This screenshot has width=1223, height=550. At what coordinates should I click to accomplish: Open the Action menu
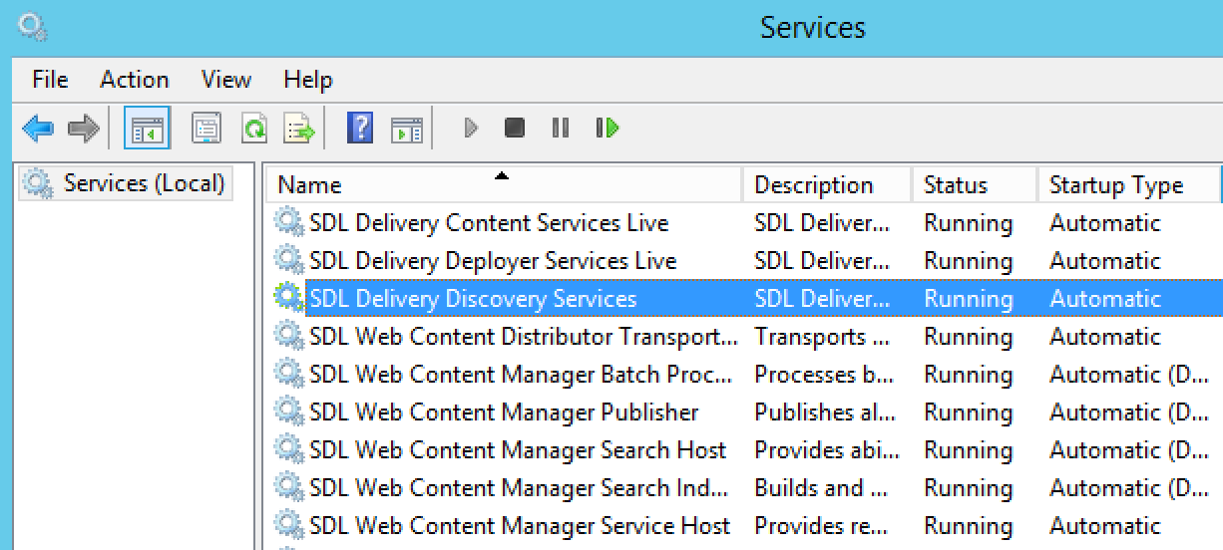tap(135, 80)
